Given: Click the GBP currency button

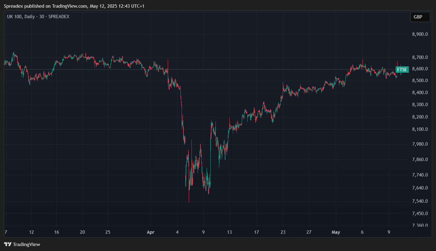Looking at the screenshot, I should click(420, 17).
